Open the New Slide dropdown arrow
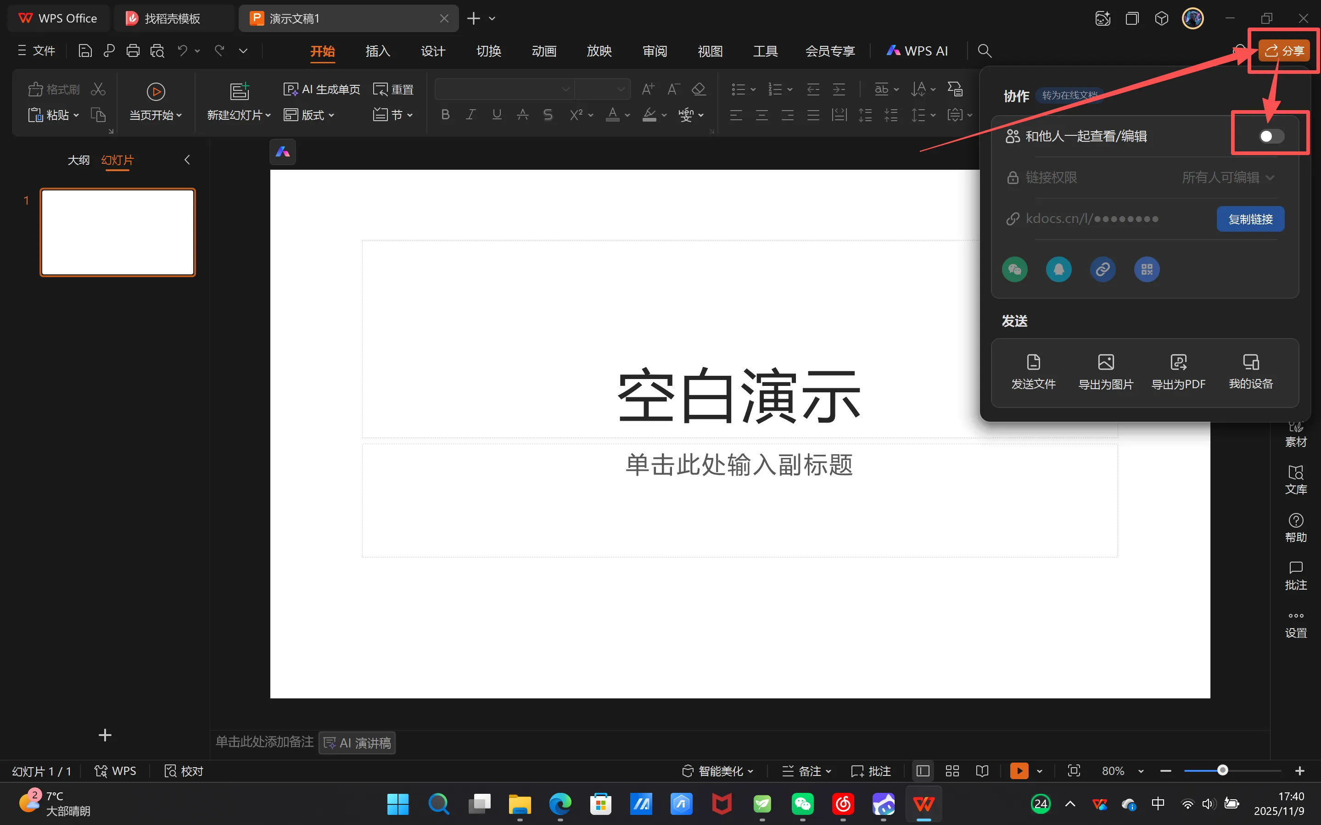Image resolution: width=1321 pixels, height=825 pixels. (268, 115)
